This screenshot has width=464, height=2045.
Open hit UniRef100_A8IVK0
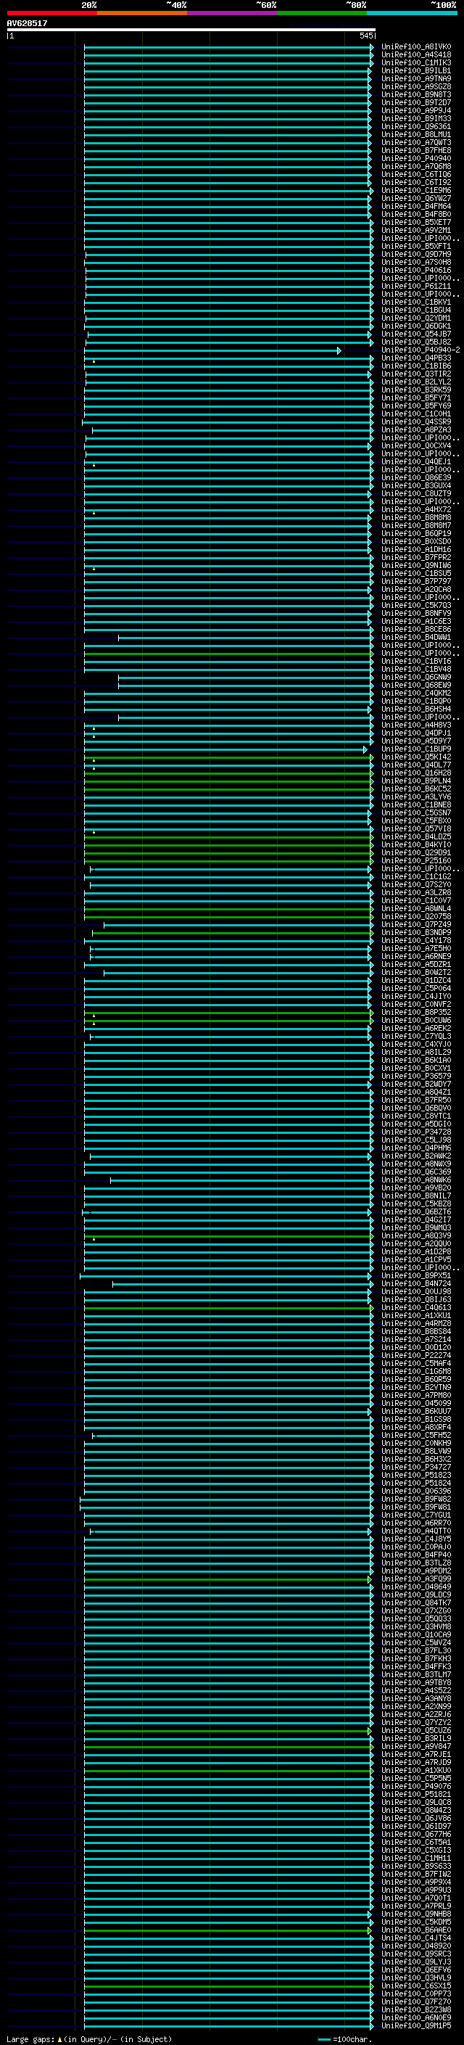coord(416,47)
